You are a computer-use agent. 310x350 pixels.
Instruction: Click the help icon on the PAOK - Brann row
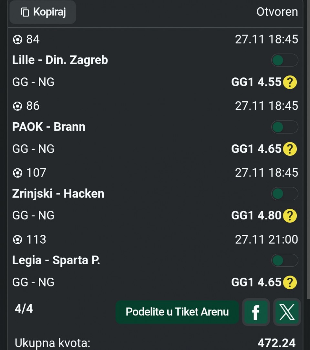pyautogui.click(x=290, y=149)
